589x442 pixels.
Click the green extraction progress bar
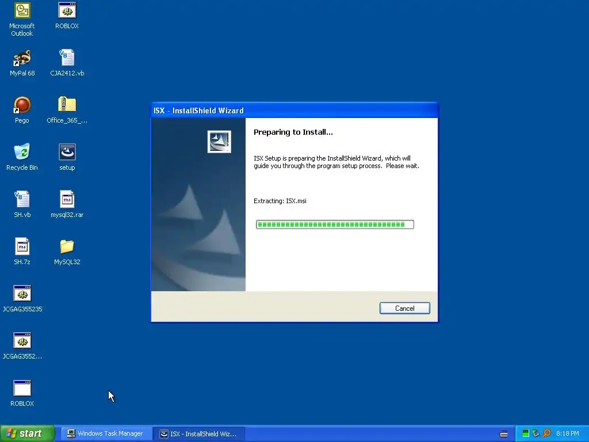335,224
